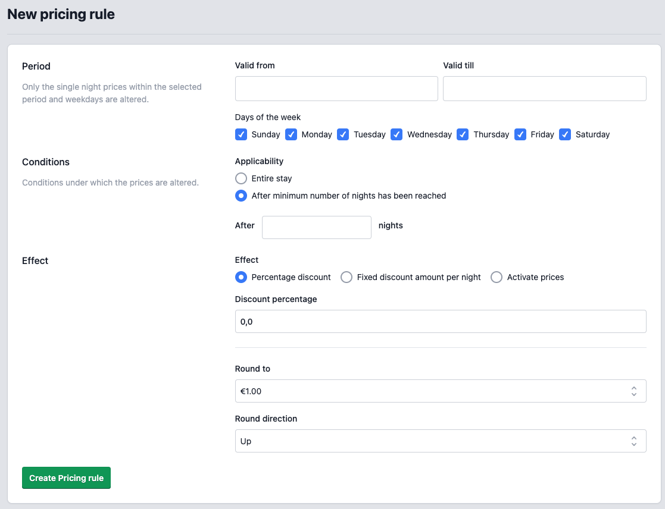The width and height of the screenshot is (665, 509).
Task: Click the Create Pricing rule button
Action: [x=66, y=477]
